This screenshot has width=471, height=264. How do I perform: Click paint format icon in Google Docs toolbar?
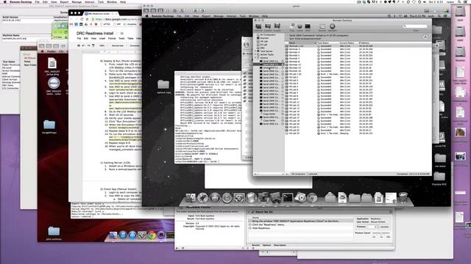(93, 45)
